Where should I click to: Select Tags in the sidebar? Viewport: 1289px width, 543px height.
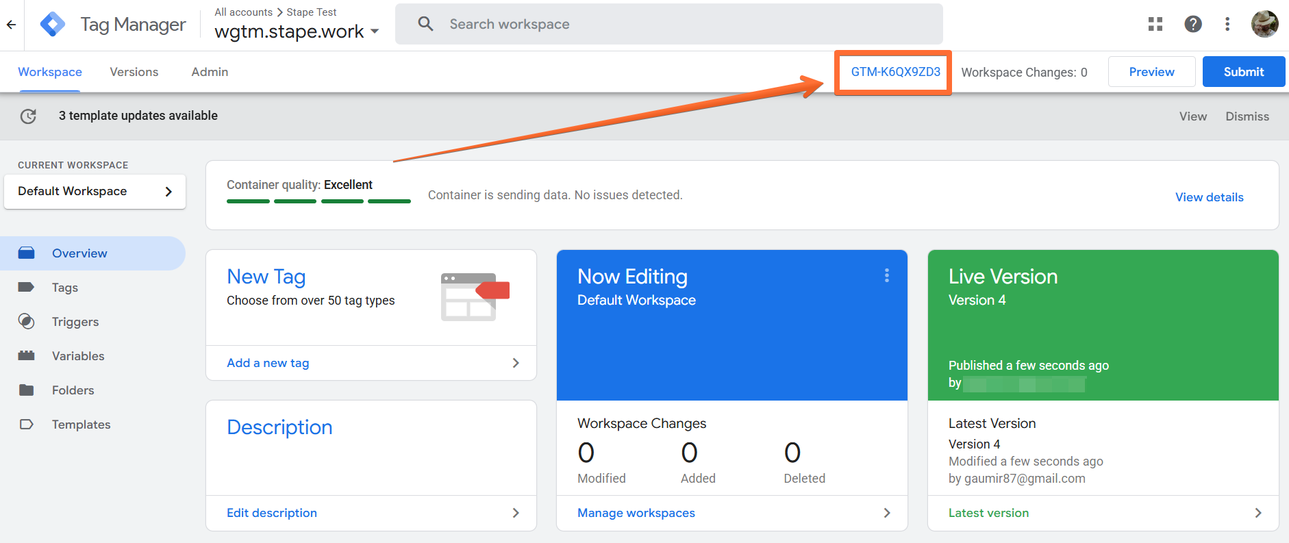coord(92,288)
